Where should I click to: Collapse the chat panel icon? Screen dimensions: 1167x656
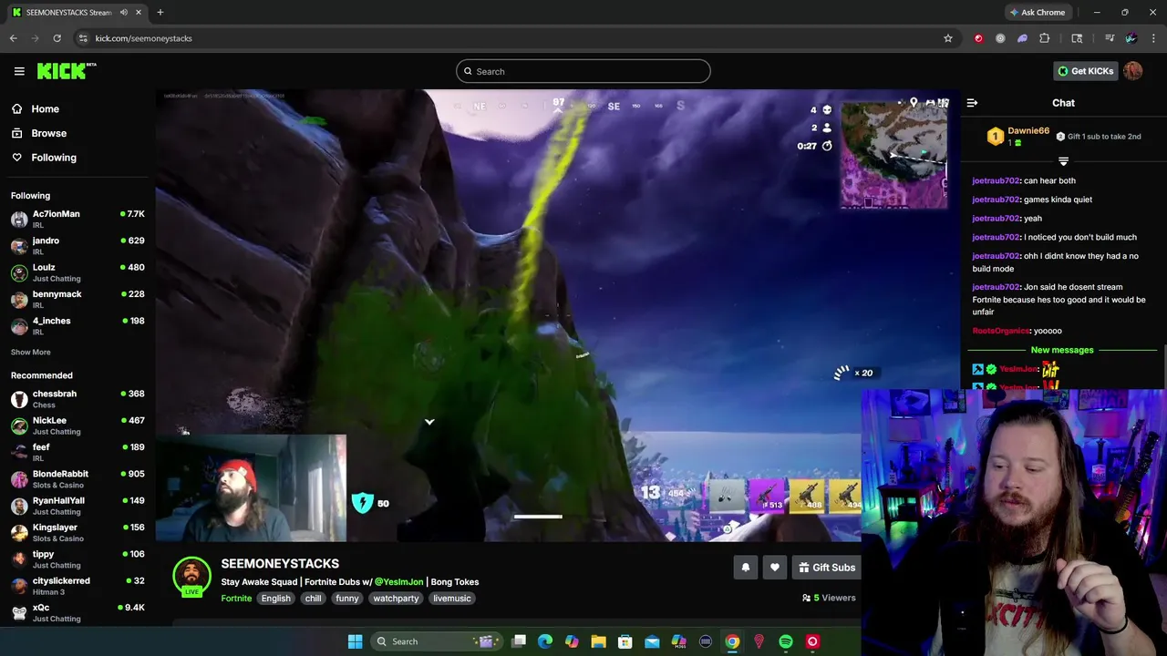click(x=972, y=103)
